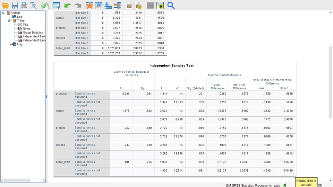
Task: Click the Run script icon with play symbol
Action: (x=138, y=5)
